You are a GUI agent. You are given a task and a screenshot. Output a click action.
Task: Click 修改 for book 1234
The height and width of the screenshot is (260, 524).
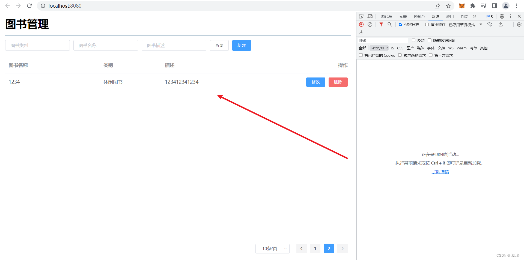point(316,82)
